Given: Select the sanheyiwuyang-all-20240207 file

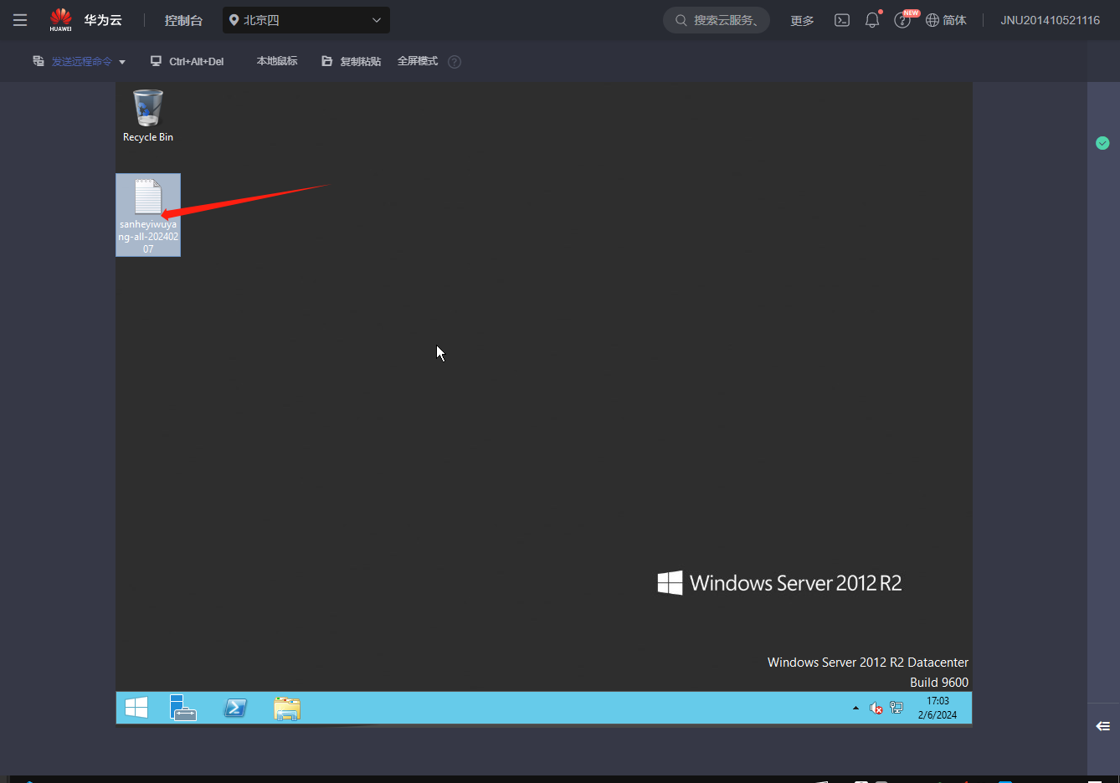Looking at the screenshot, I should (x=148, y=215).
